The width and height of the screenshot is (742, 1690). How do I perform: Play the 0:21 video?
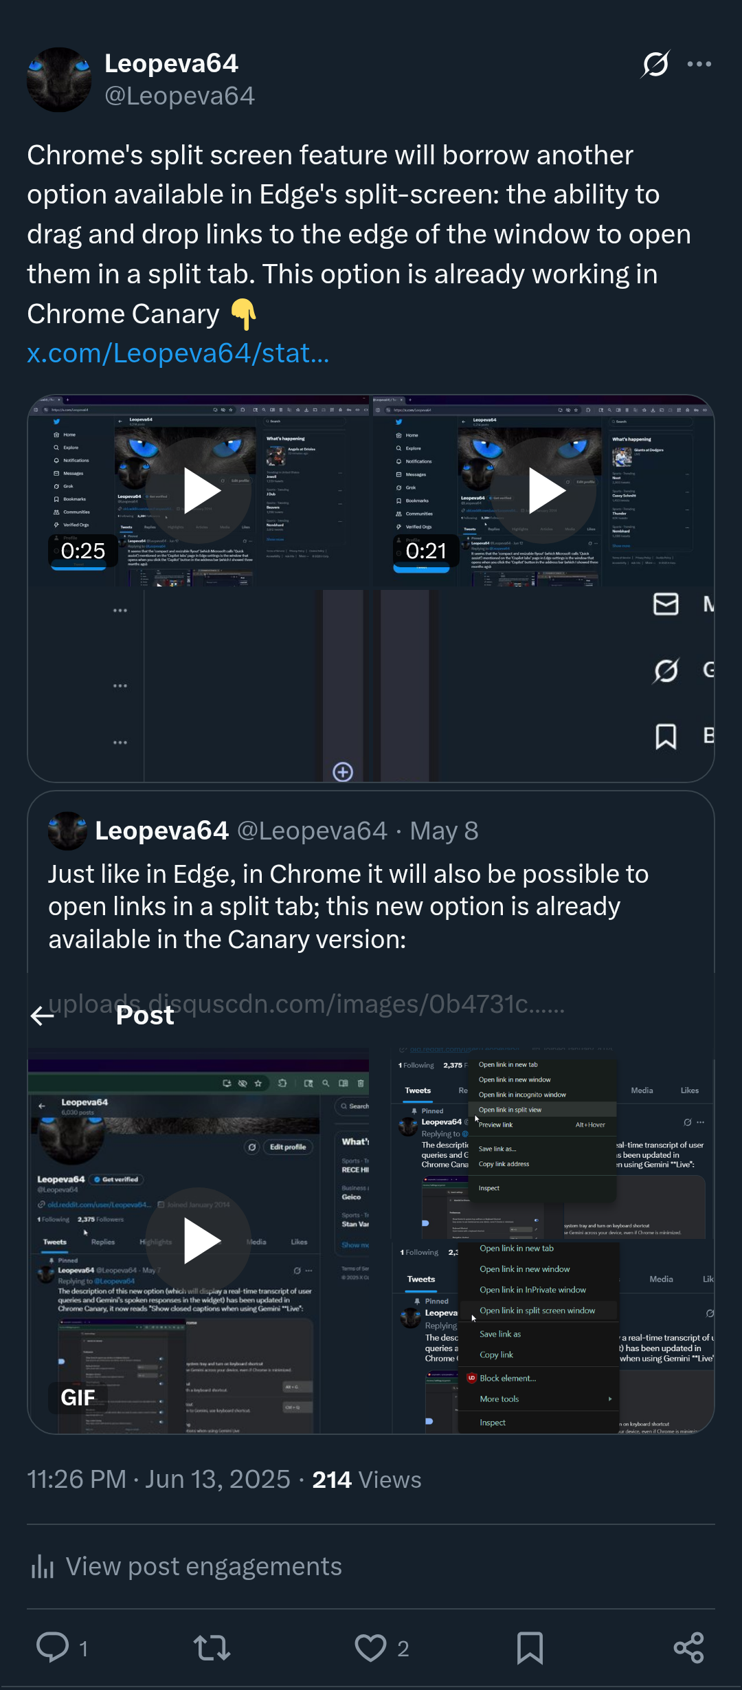[543, 491]
